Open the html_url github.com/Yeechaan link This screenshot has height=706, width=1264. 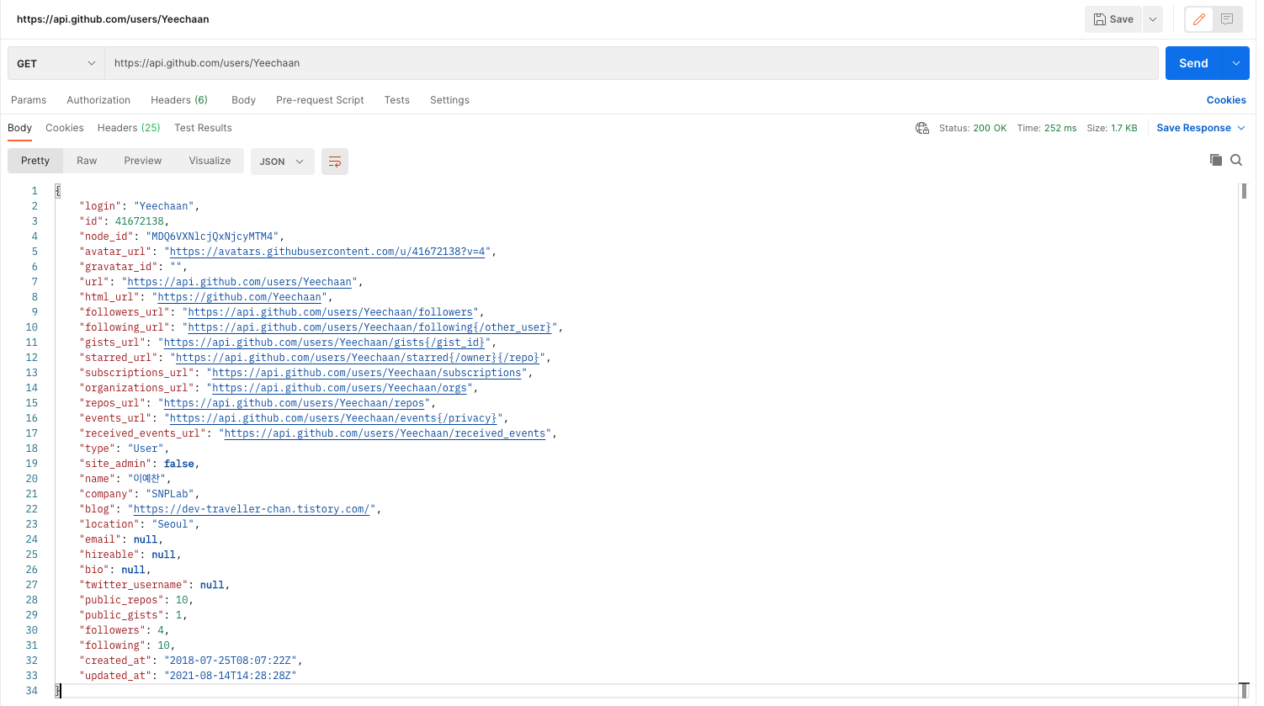click(x=240, y=297)
